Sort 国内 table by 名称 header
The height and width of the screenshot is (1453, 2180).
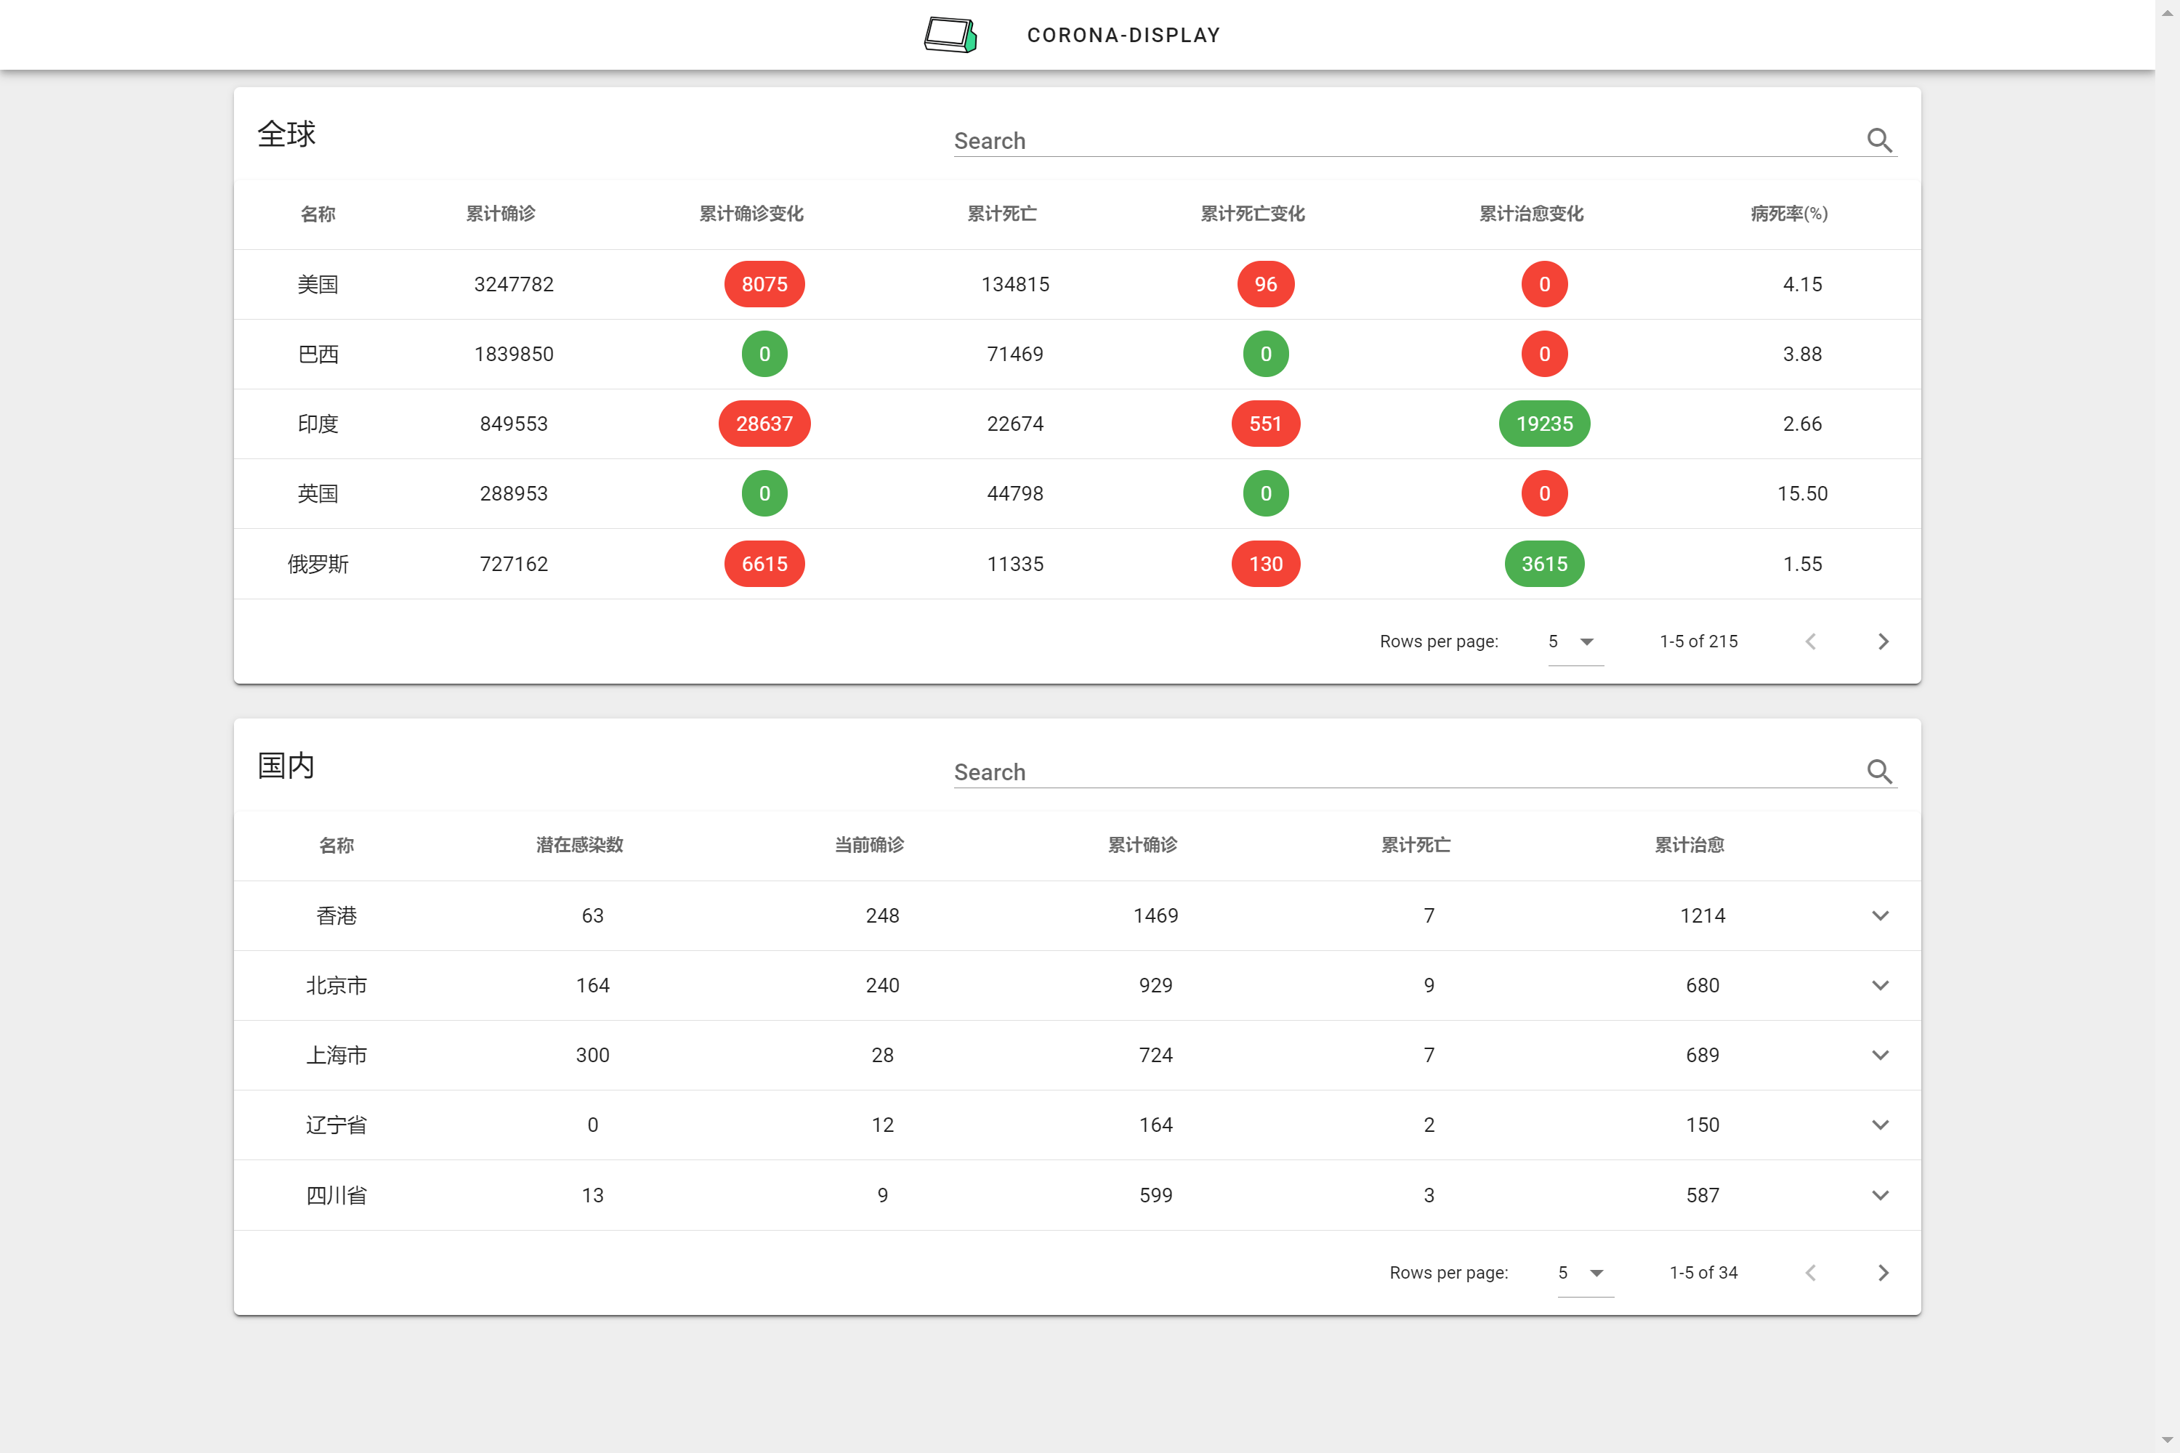point(336,845)
